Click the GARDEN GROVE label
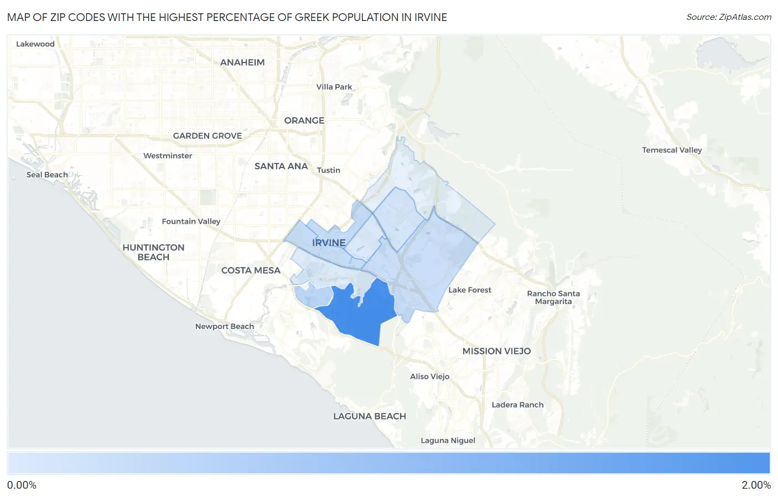778x497 pixels. click(208, 136)
